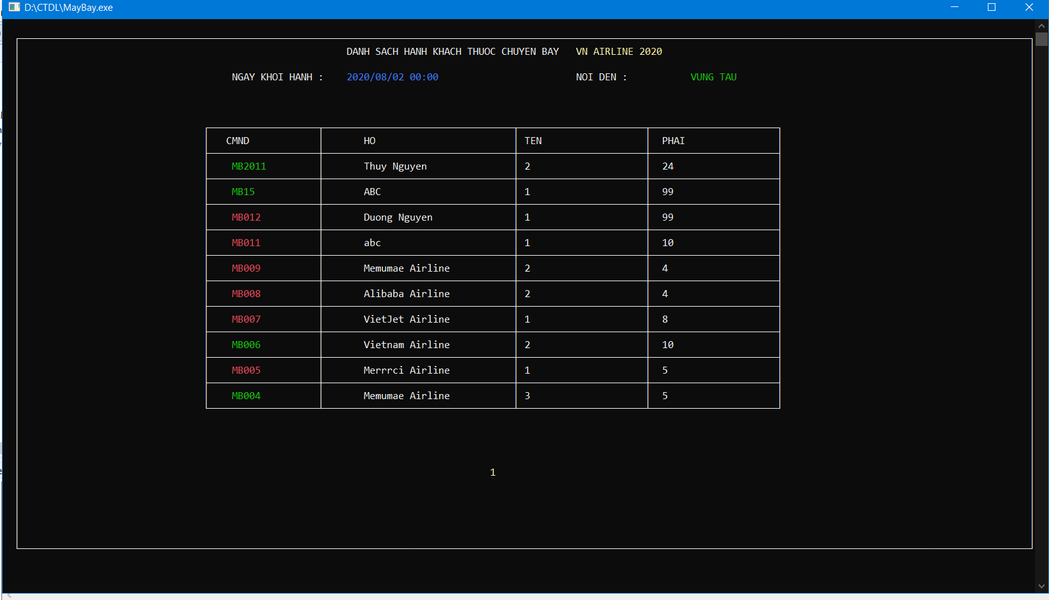This screenshot has height=600, width=1049.
Task: Click the Thuy Nguyen name cell
Action: click(395, 166)
